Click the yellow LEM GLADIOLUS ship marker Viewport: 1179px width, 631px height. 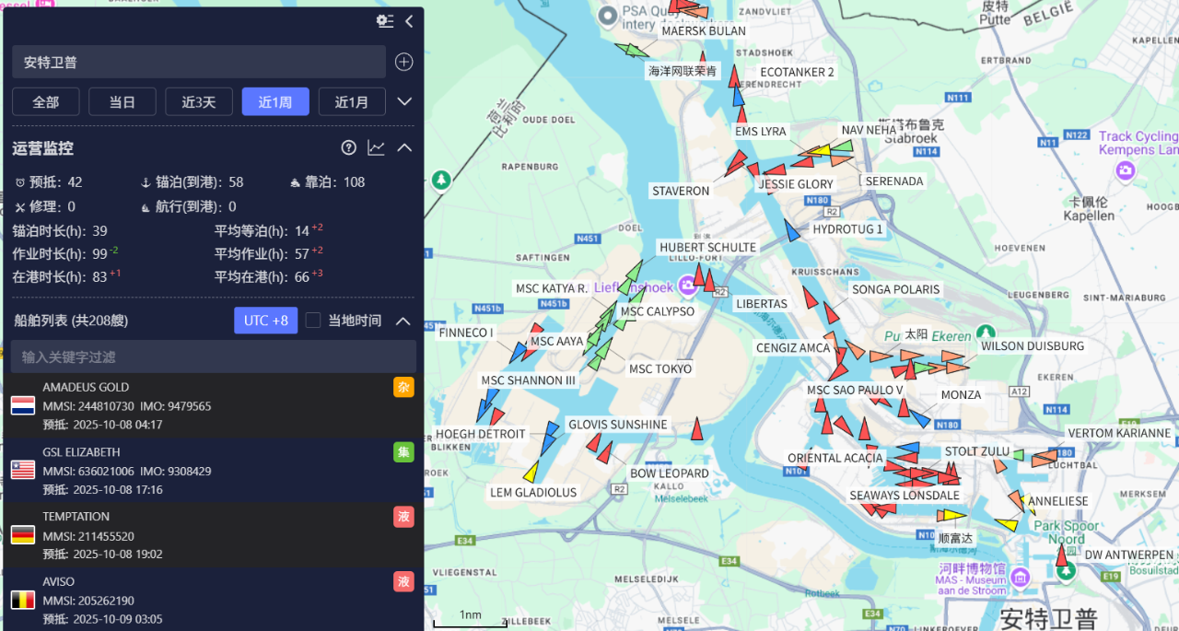coord(531,472)
